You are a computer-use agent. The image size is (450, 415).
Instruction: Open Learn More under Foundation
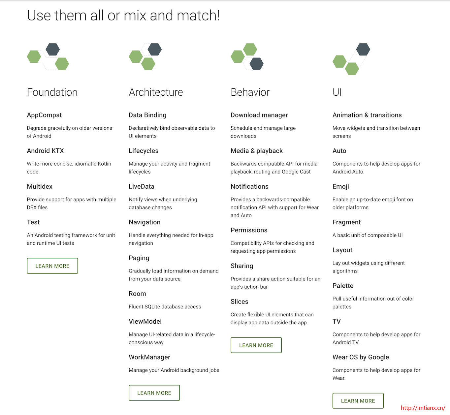(x=52, y=266)
